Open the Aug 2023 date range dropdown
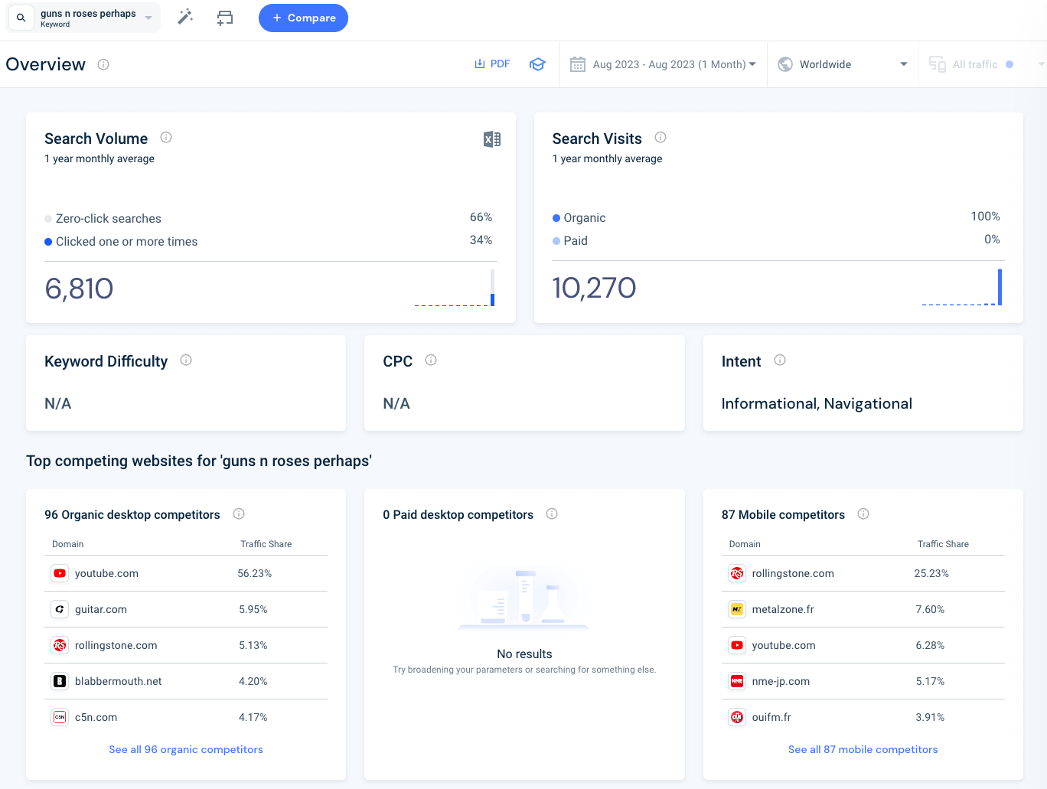Screen dimensions: 1047x789 point(663,64)
